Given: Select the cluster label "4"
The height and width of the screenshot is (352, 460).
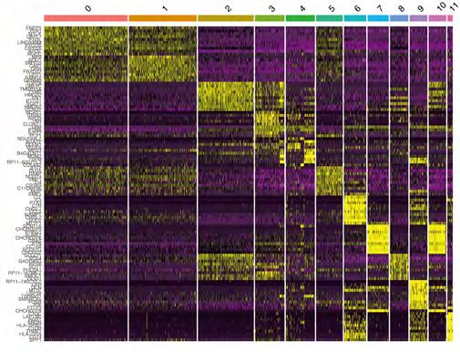Looking at the screenshot, I should pos(302,8).
